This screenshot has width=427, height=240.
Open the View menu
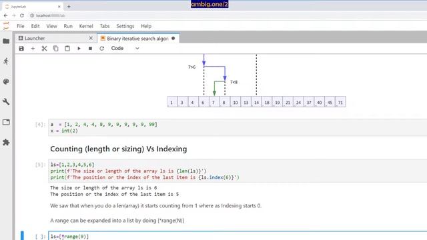(x=51, y=26)
